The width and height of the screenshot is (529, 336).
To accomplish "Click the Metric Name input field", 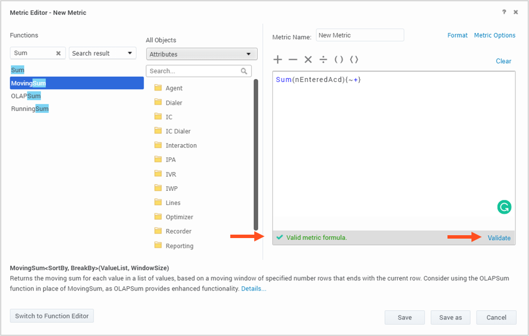I will [360, 35].
